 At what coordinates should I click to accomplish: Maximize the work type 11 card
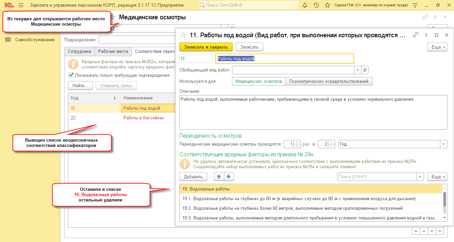(437, 35)
